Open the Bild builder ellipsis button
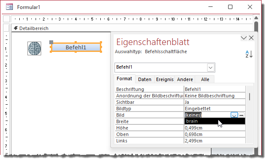 (x=241, y=115)
